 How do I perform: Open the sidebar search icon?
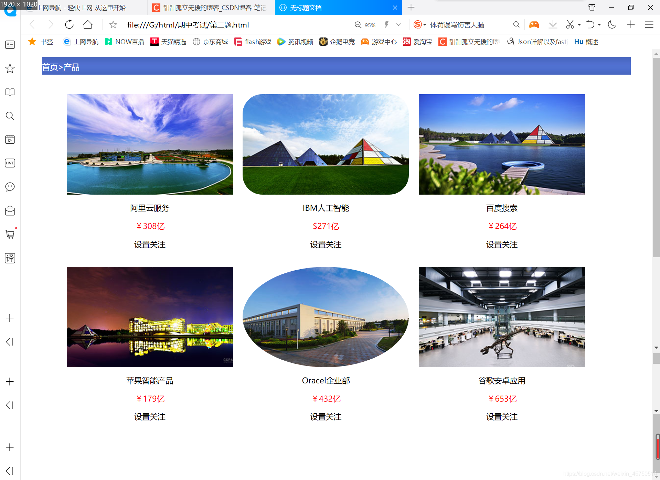click(10, 116)
